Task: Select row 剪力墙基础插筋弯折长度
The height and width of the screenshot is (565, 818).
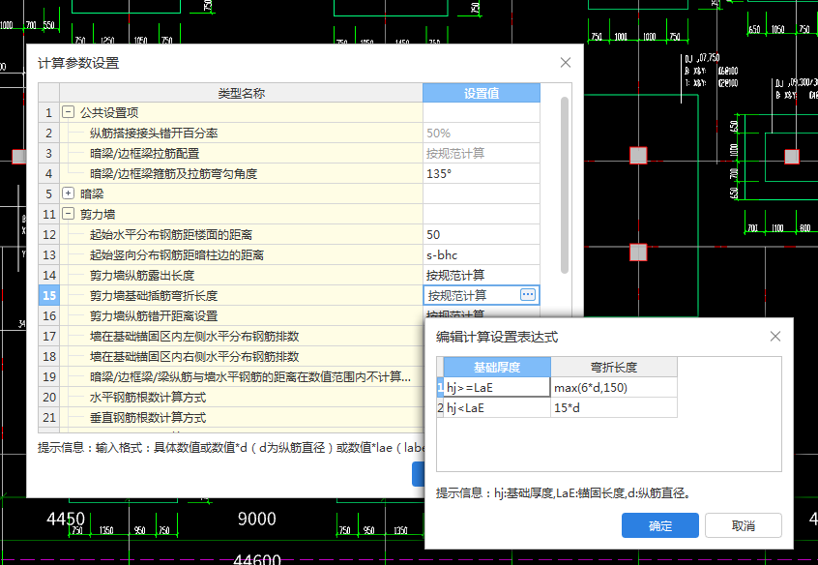Action: (241, 295)
